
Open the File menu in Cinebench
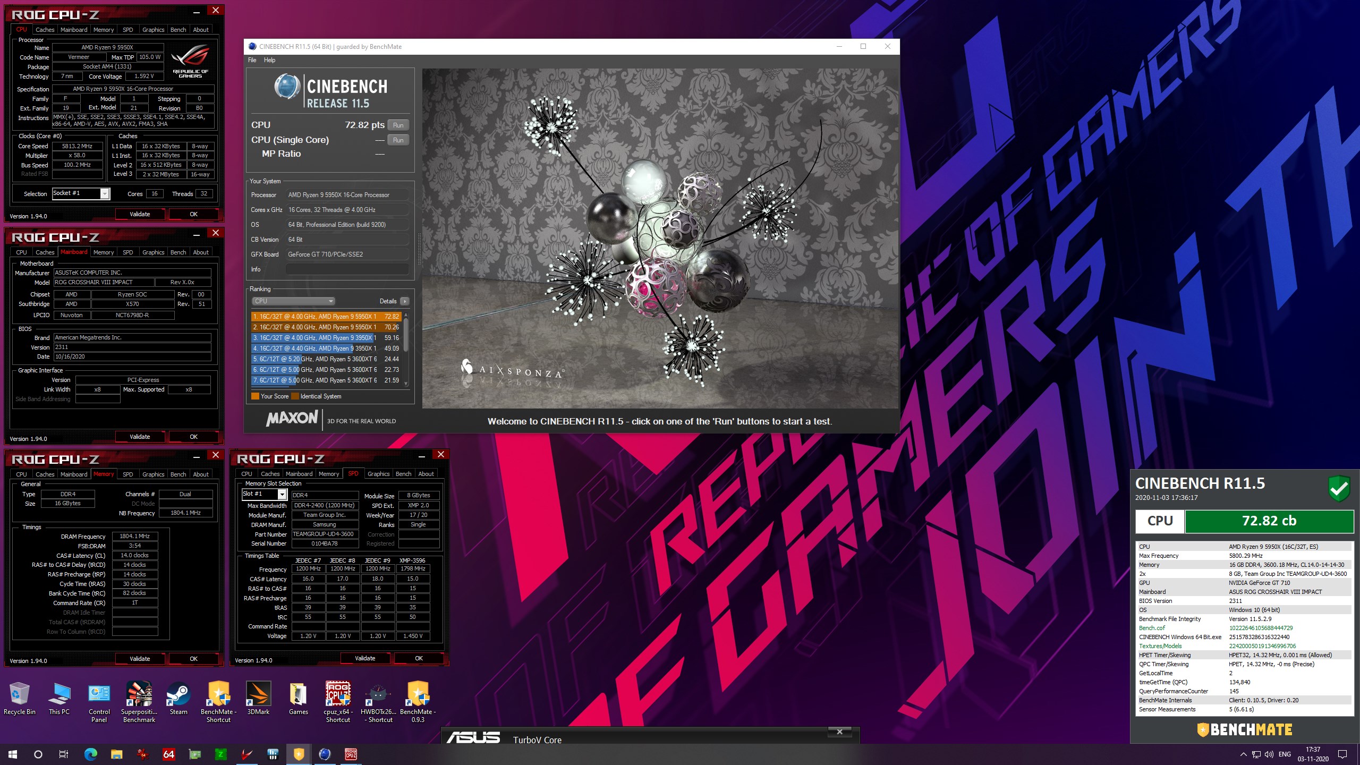[x=252, y=60]
